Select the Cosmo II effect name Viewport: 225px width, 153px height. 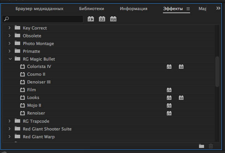click(36, 74)
